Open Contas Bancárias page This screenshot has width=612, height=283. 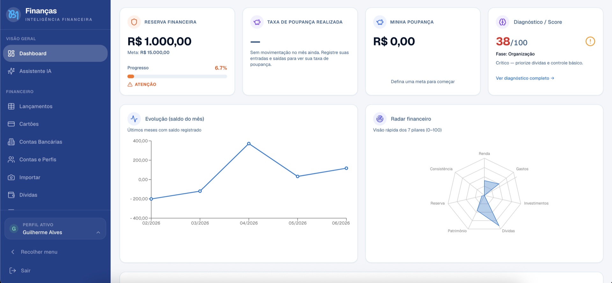pyautogui.click(x=55, y=142)
